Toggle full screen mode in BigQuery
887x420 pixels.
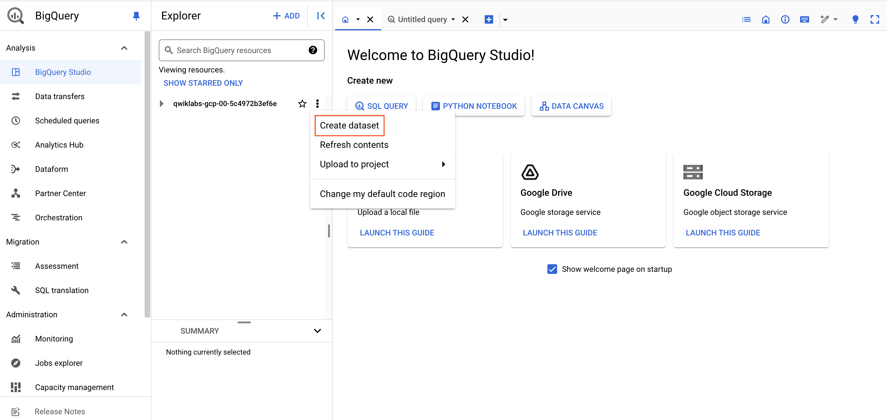click(875, 19)
